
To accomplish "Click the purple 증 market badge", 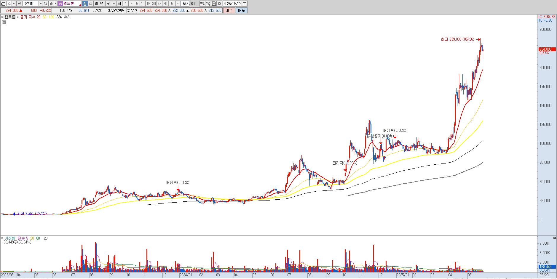I will tap(60, 4).
